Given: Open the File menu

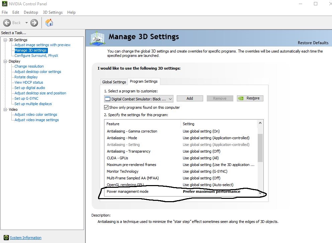Looking at the screenshot, I should 5,12.
